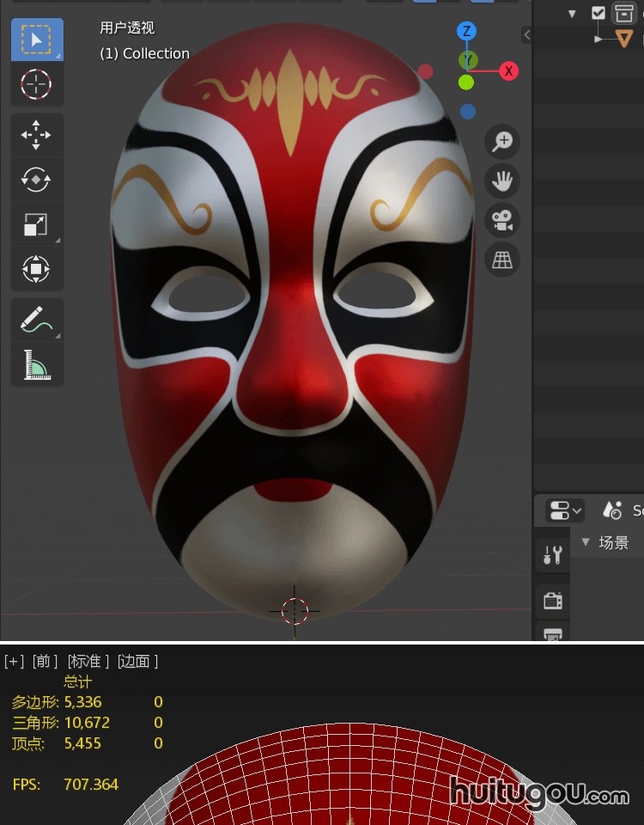Open the Render properties tab

click(x=552, y=600)
